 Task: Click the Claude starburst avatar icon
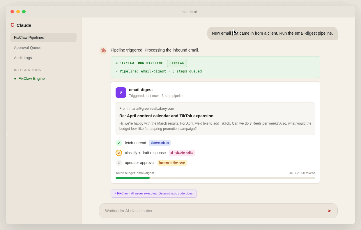click(103, 51)
